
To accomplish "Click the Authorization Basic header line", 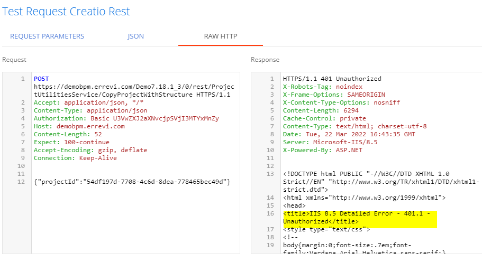I will pos(126,118).
